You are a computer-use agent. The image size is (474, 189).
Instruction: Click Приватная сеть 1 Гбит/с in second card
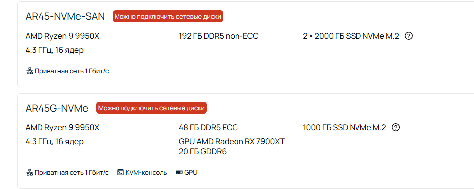(x=72, y=173)
